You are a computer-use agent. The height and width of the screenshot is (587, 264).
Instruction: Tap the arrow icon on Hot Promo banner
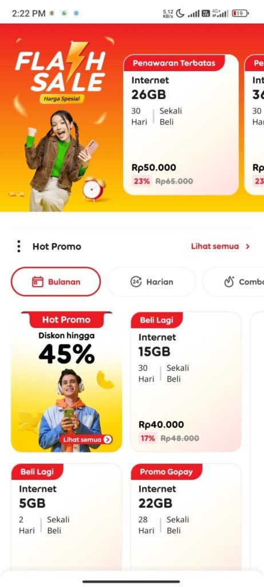click(x=108, y=440)
